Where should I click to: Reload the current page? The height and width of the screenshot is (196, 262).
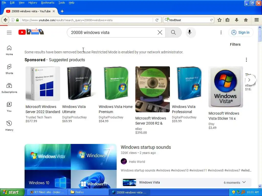157,20
